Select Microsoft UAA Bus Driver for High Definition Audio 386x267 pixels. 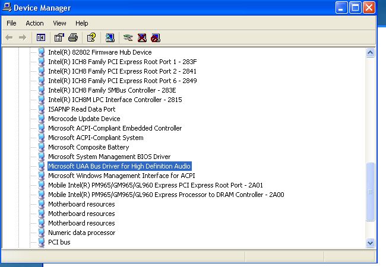click(119, 166)
